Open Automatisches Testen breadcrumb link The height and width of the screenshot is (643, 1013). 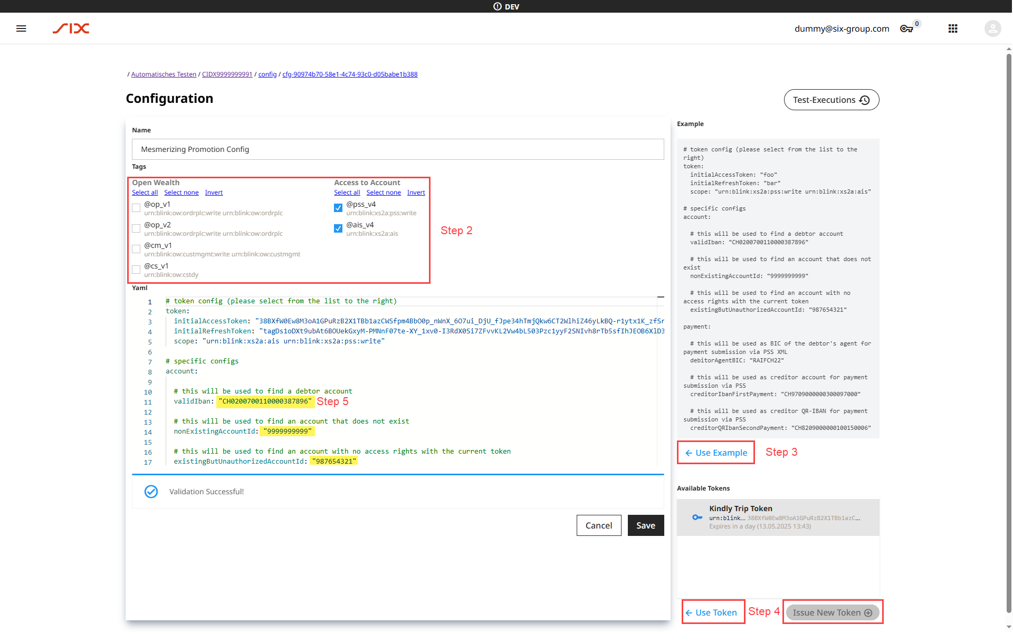pyautogui.click(x=164, y=74)
